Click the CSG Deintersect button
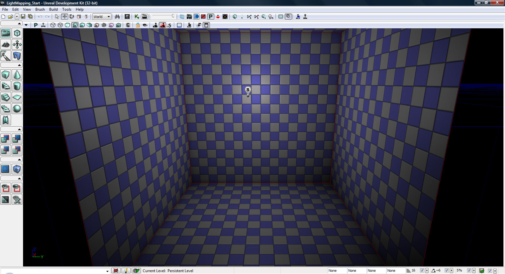 click(17, 150)
